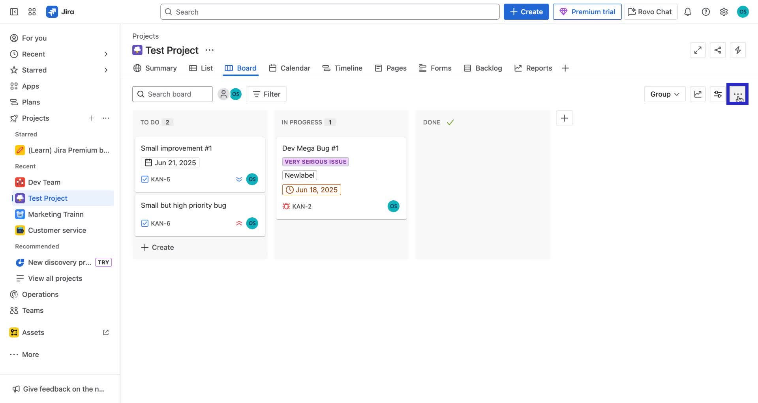Toggle the unassigned person filter

click(223, 94)
